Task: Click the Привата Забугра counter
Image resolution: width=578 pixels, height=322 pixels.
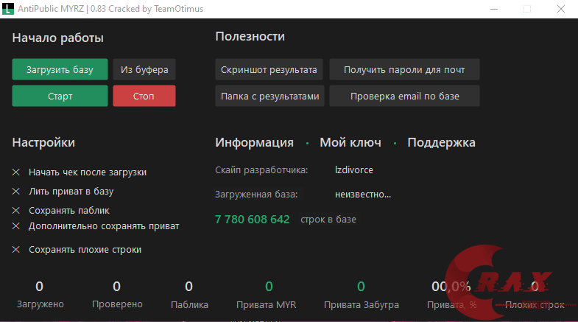Action: pos(362,295)
